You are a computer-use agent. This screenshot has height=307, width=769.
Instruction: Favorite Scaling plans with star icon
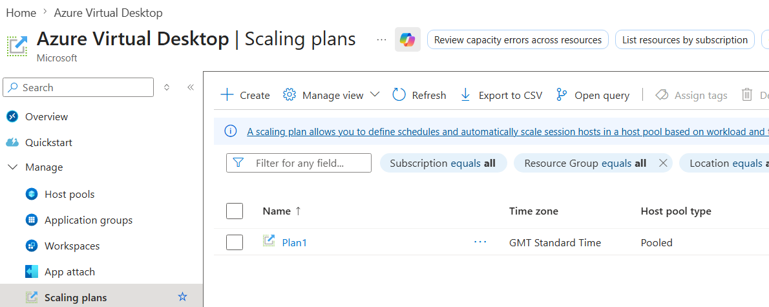(182, 297)
